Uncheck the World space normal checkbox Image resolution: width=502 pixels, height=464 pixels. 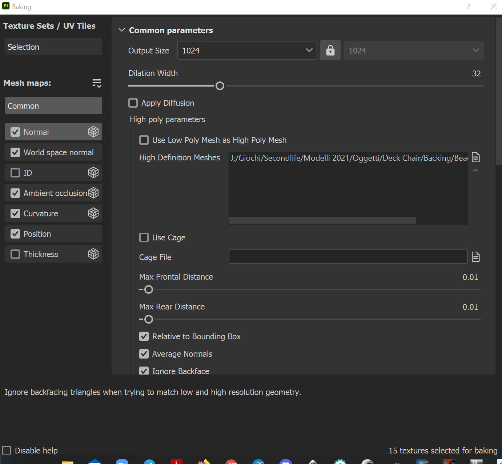pos(15,152)
